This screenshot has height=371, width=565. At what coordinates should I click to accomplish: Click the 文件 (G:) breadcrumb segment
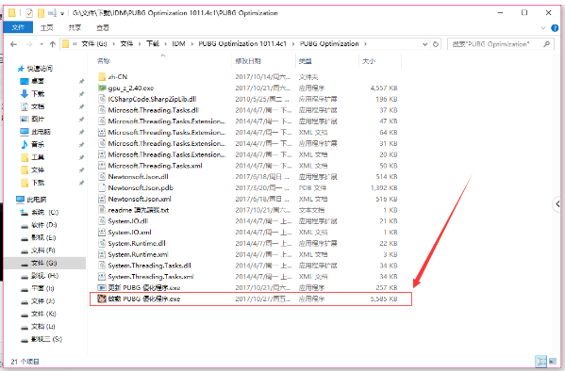94,44
